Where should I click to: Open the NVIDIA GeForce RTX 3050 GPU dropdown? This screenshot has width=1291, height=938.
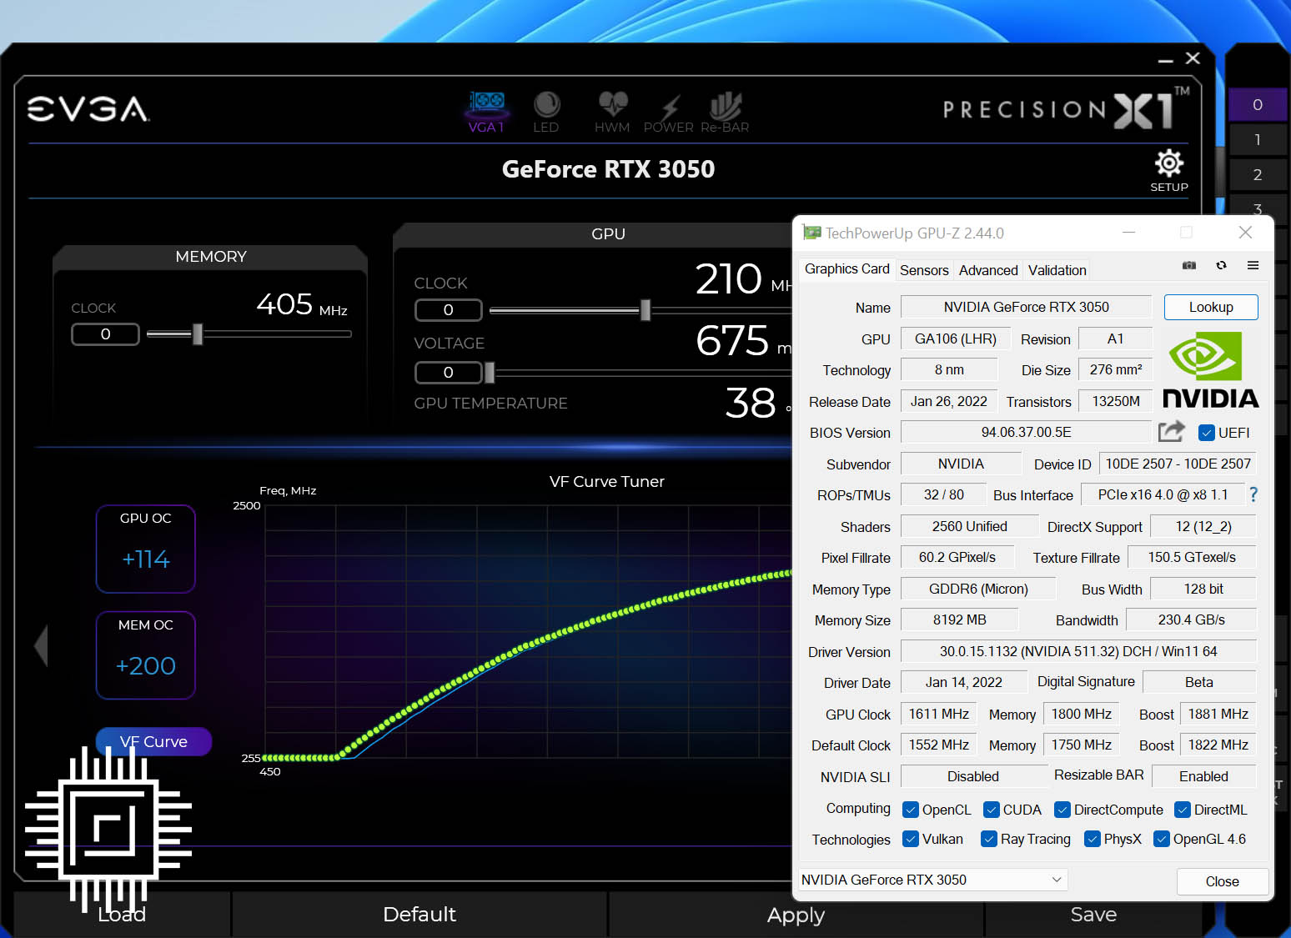point(932,880)
